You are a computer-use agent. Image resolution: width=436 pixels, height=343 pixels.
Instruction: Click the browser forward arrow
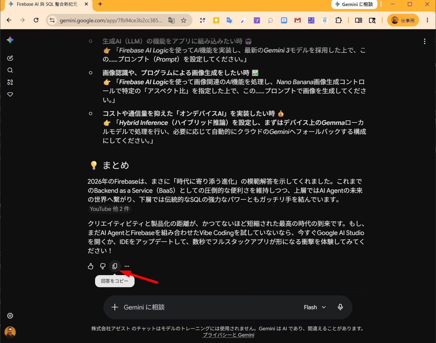22,20
